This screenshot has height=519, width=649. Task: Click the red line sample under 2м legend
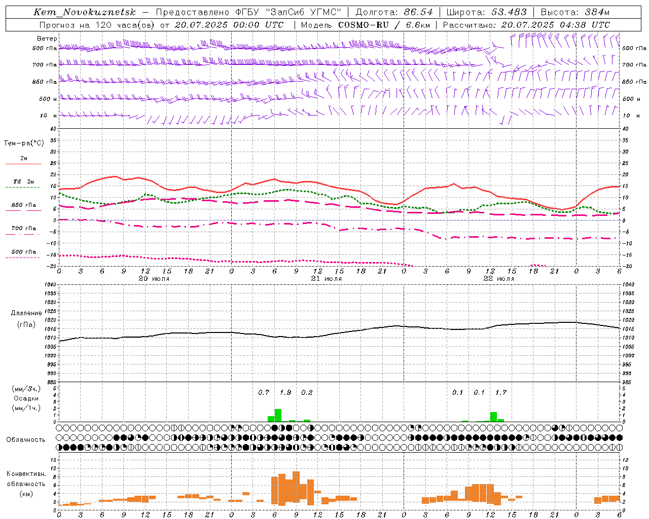[x=23, y=164]
